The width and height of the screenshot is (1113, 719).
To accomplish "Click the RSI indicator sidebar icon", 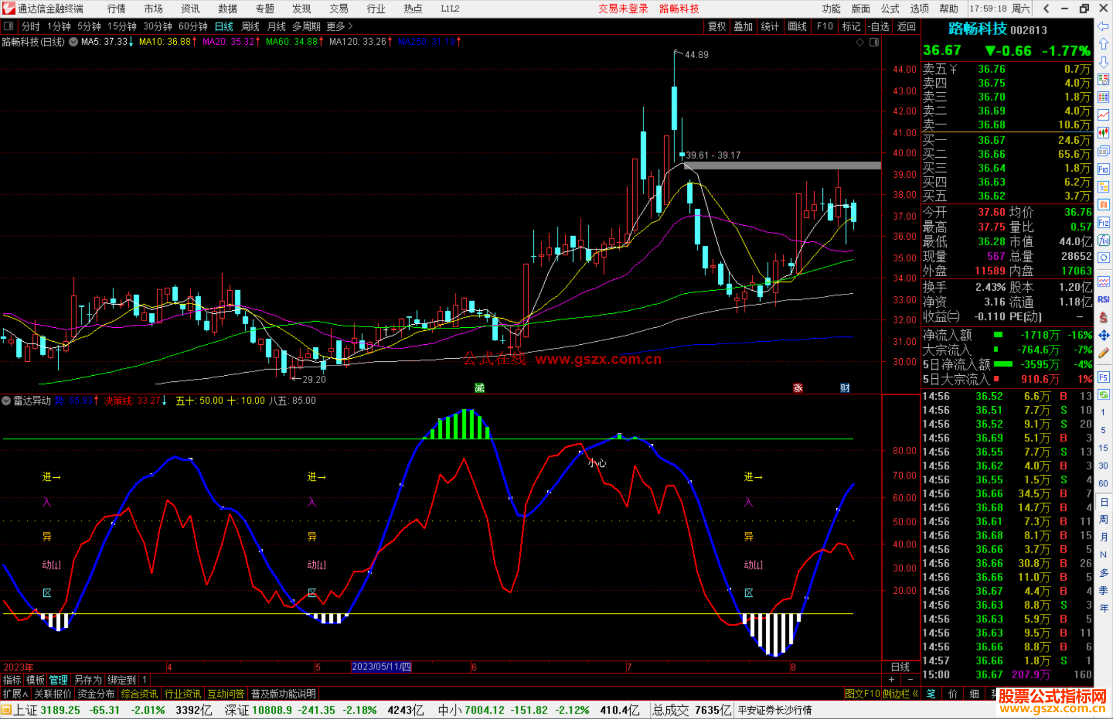I will 1103,299.
